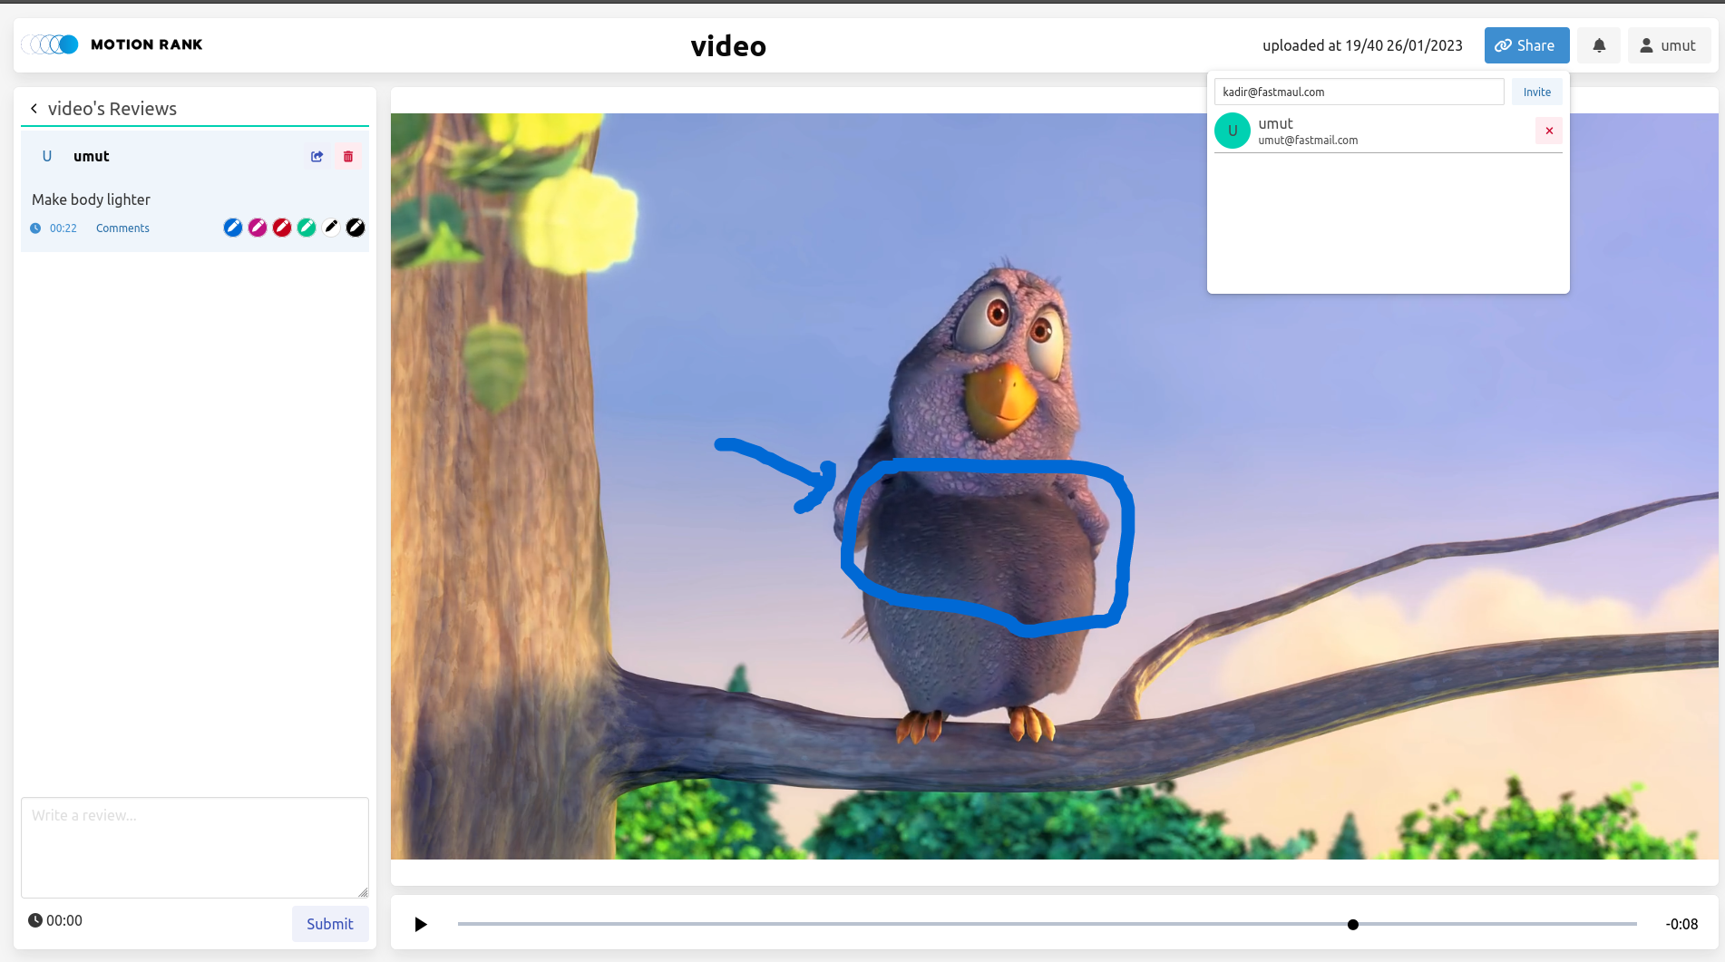The width and height of the screenshot is (1725, 962).
Task: Open the umut user account menu
Action: [1669, 45]
